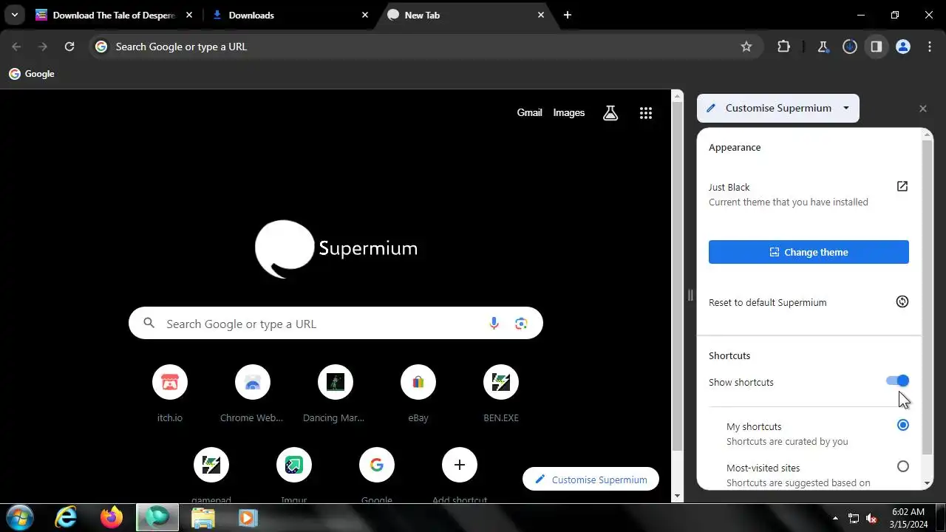This screenshot has width=946, height=532.
Task: Click the blue Change theme button
Action: 809,252
